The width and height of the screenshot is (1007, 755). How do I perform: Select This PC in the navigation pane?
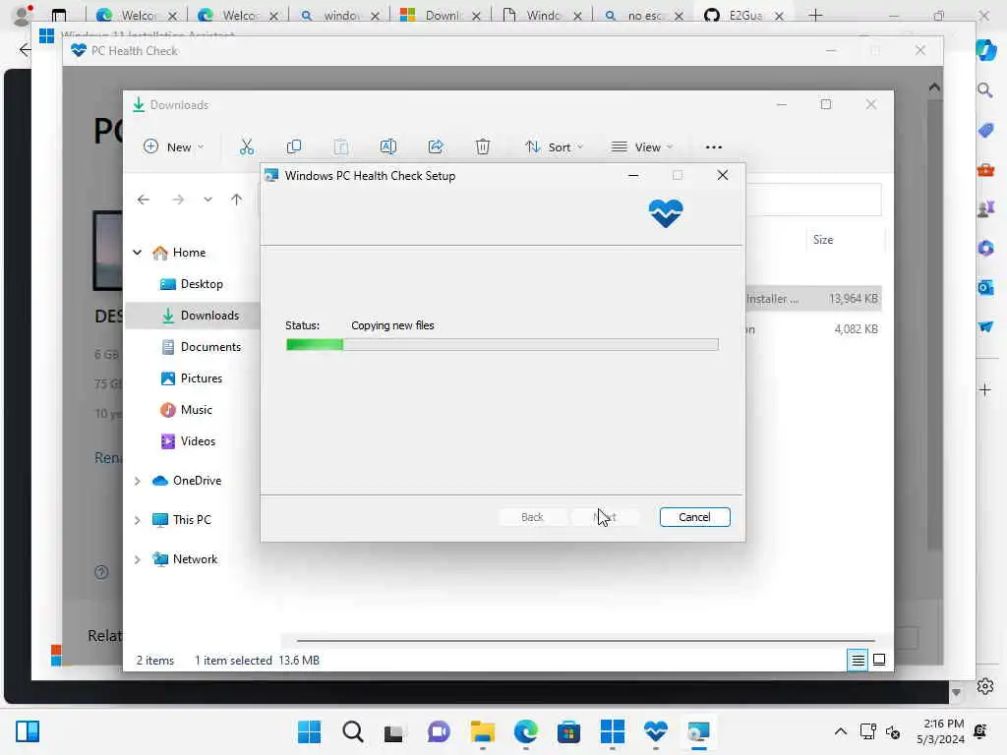192,519
